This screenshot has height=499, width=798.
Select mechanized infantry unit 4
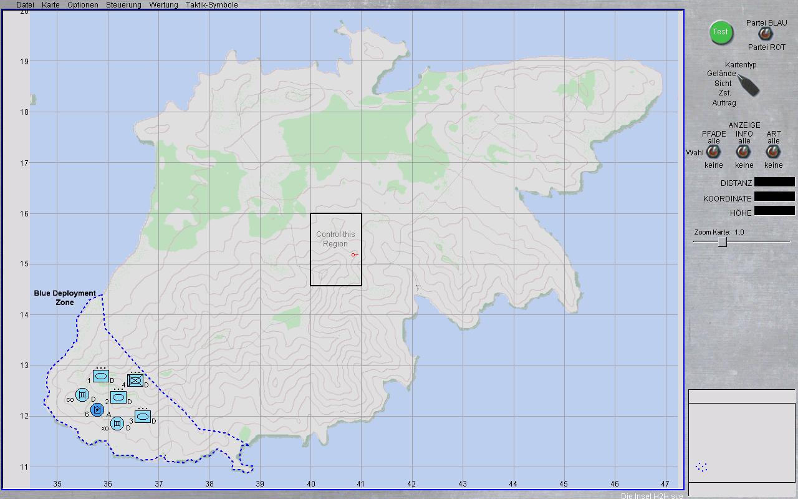135,380
